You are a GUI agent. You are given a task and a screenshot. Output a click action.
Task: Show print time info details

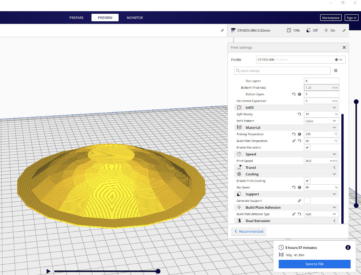348,247
